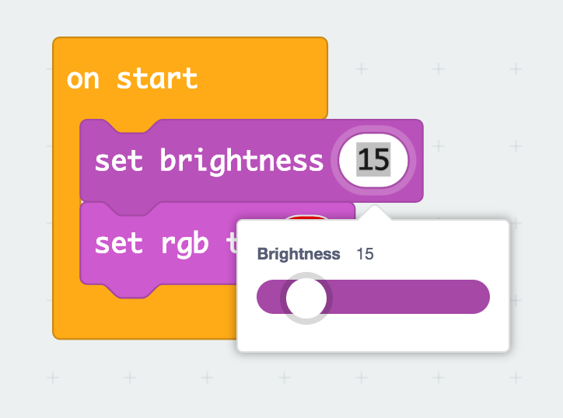Click the 15 readout beside the Brightness label
This screenshot has width=563, height=418.
(x=365, y=254)
